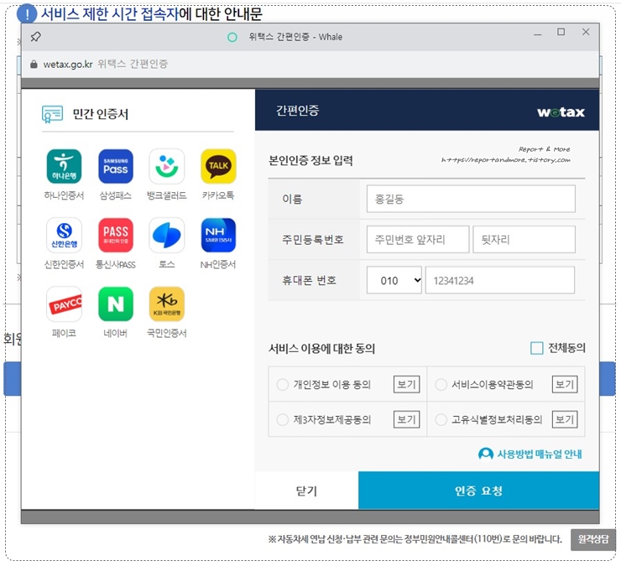Open the 010 phone prefix dropdown
621x566 pixels.
394,280
